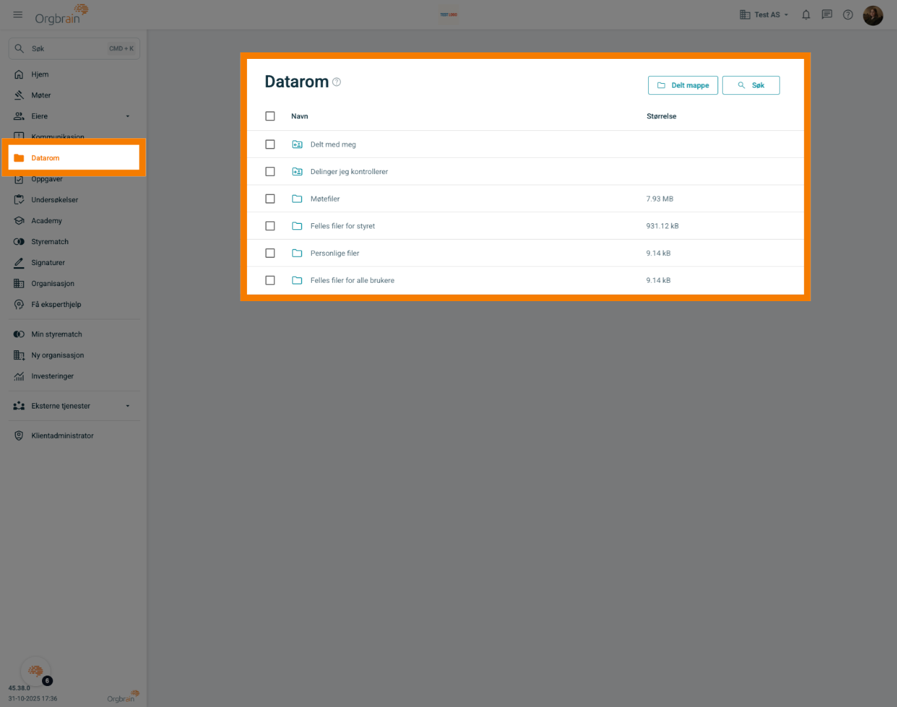Expand the Eiere submenu arrow

click(128, 117)
